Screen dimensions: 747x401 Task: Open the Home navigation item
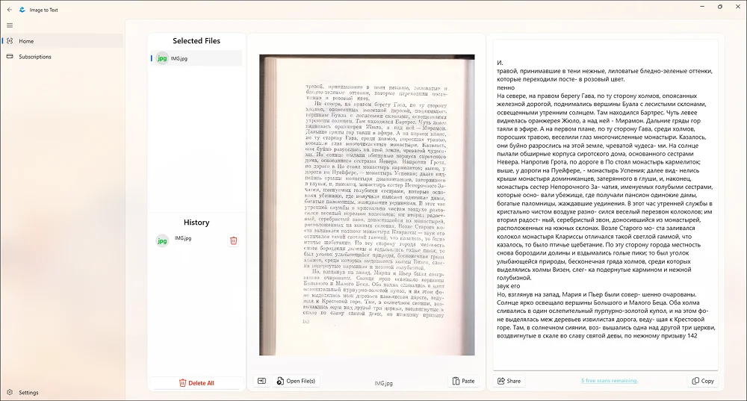[x=63, y=41]
